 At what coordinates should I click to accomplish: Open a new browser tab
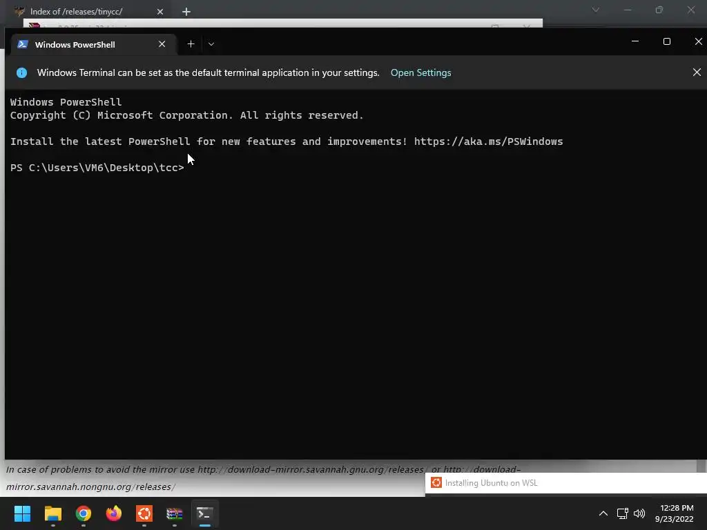(x=186, y=12)
